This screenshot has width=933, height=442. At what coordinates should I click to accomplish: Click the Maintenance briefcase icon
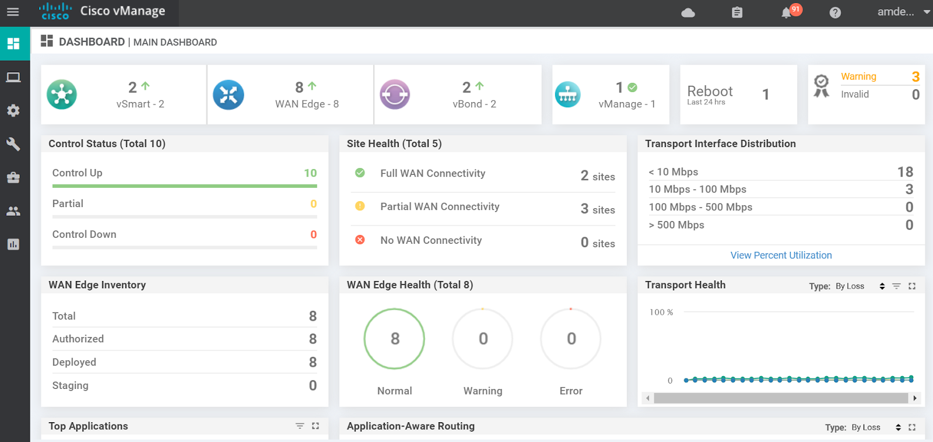click(13, 177)
